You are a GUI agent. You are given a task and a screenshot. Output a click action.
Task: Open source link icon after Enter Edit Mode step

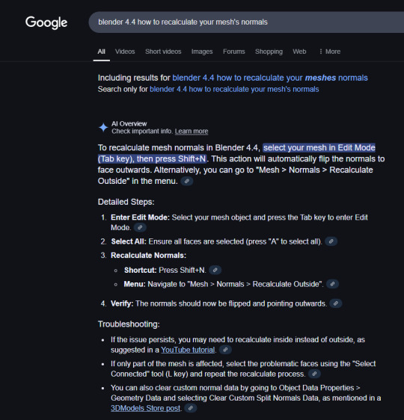pos(140,227)
